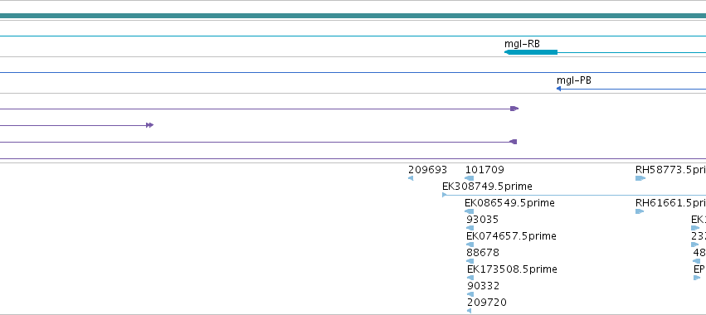706x315 pixels.
Task: Open the mgl-PB label
Action: click(573, 80)
